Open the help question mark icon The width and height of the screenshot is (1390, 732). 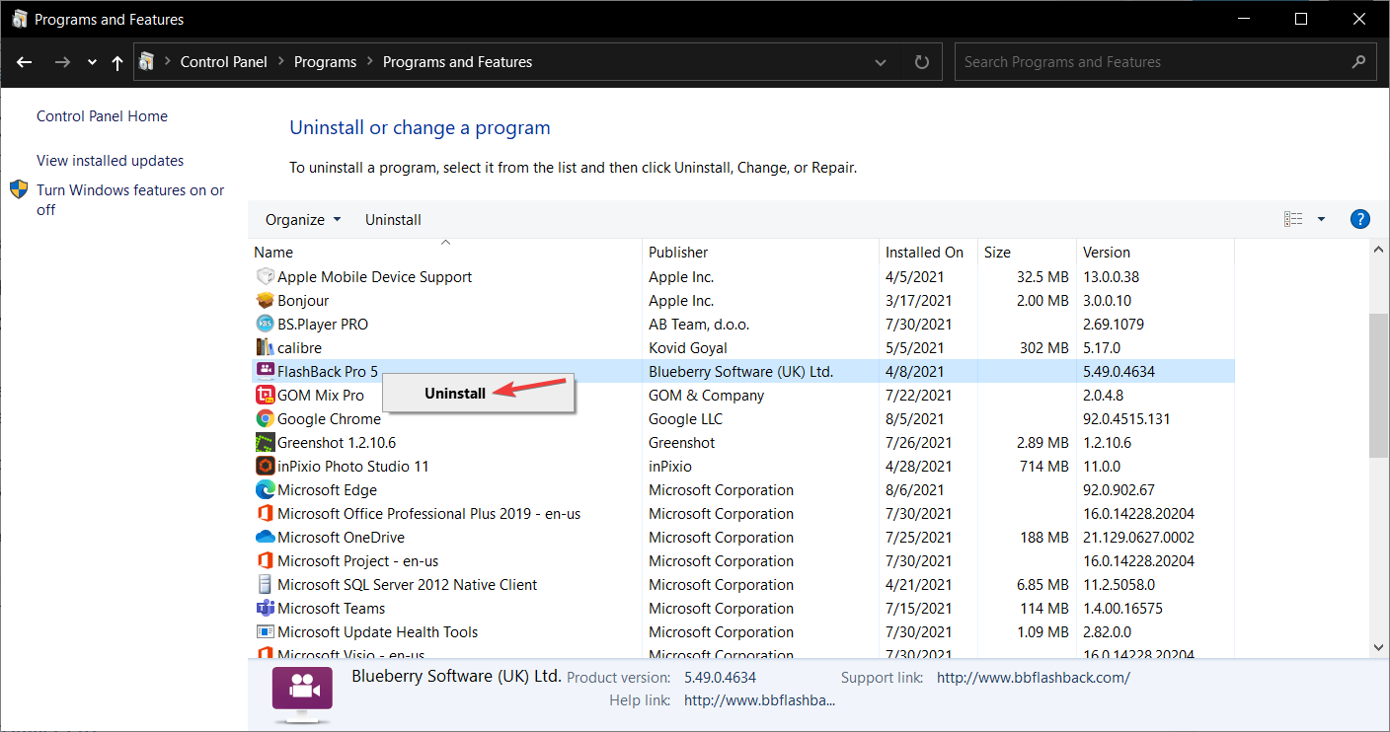[1359, 219]
